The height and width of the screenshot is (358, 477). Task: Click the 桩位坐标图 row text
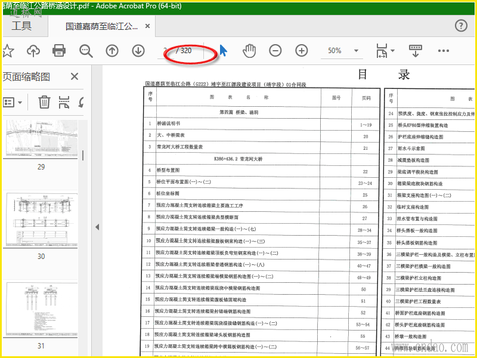coord(168,193)
